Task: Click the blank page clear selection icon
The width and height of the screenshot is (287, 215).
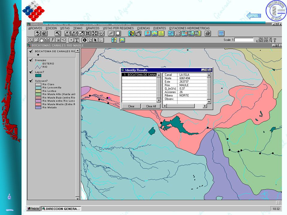Action: click(118, 33)
